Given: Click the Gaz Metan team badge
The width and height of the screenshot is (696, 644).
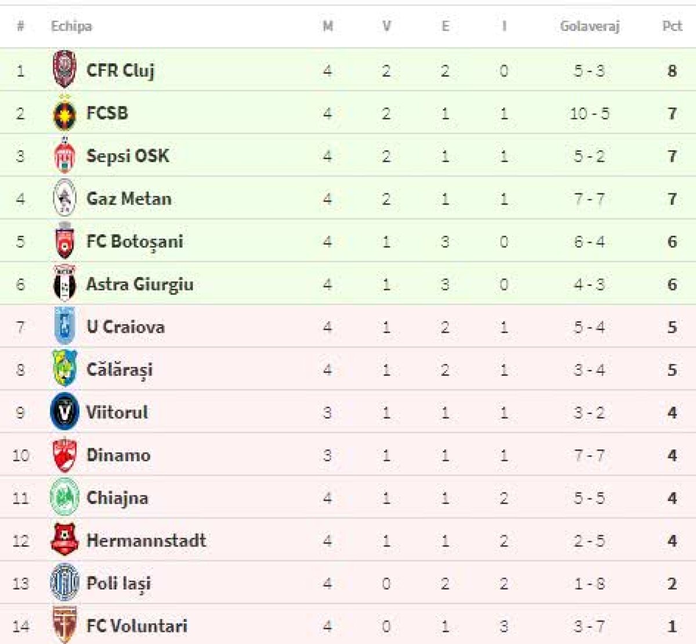Looking at the screenshot, I should coord(64,199).
